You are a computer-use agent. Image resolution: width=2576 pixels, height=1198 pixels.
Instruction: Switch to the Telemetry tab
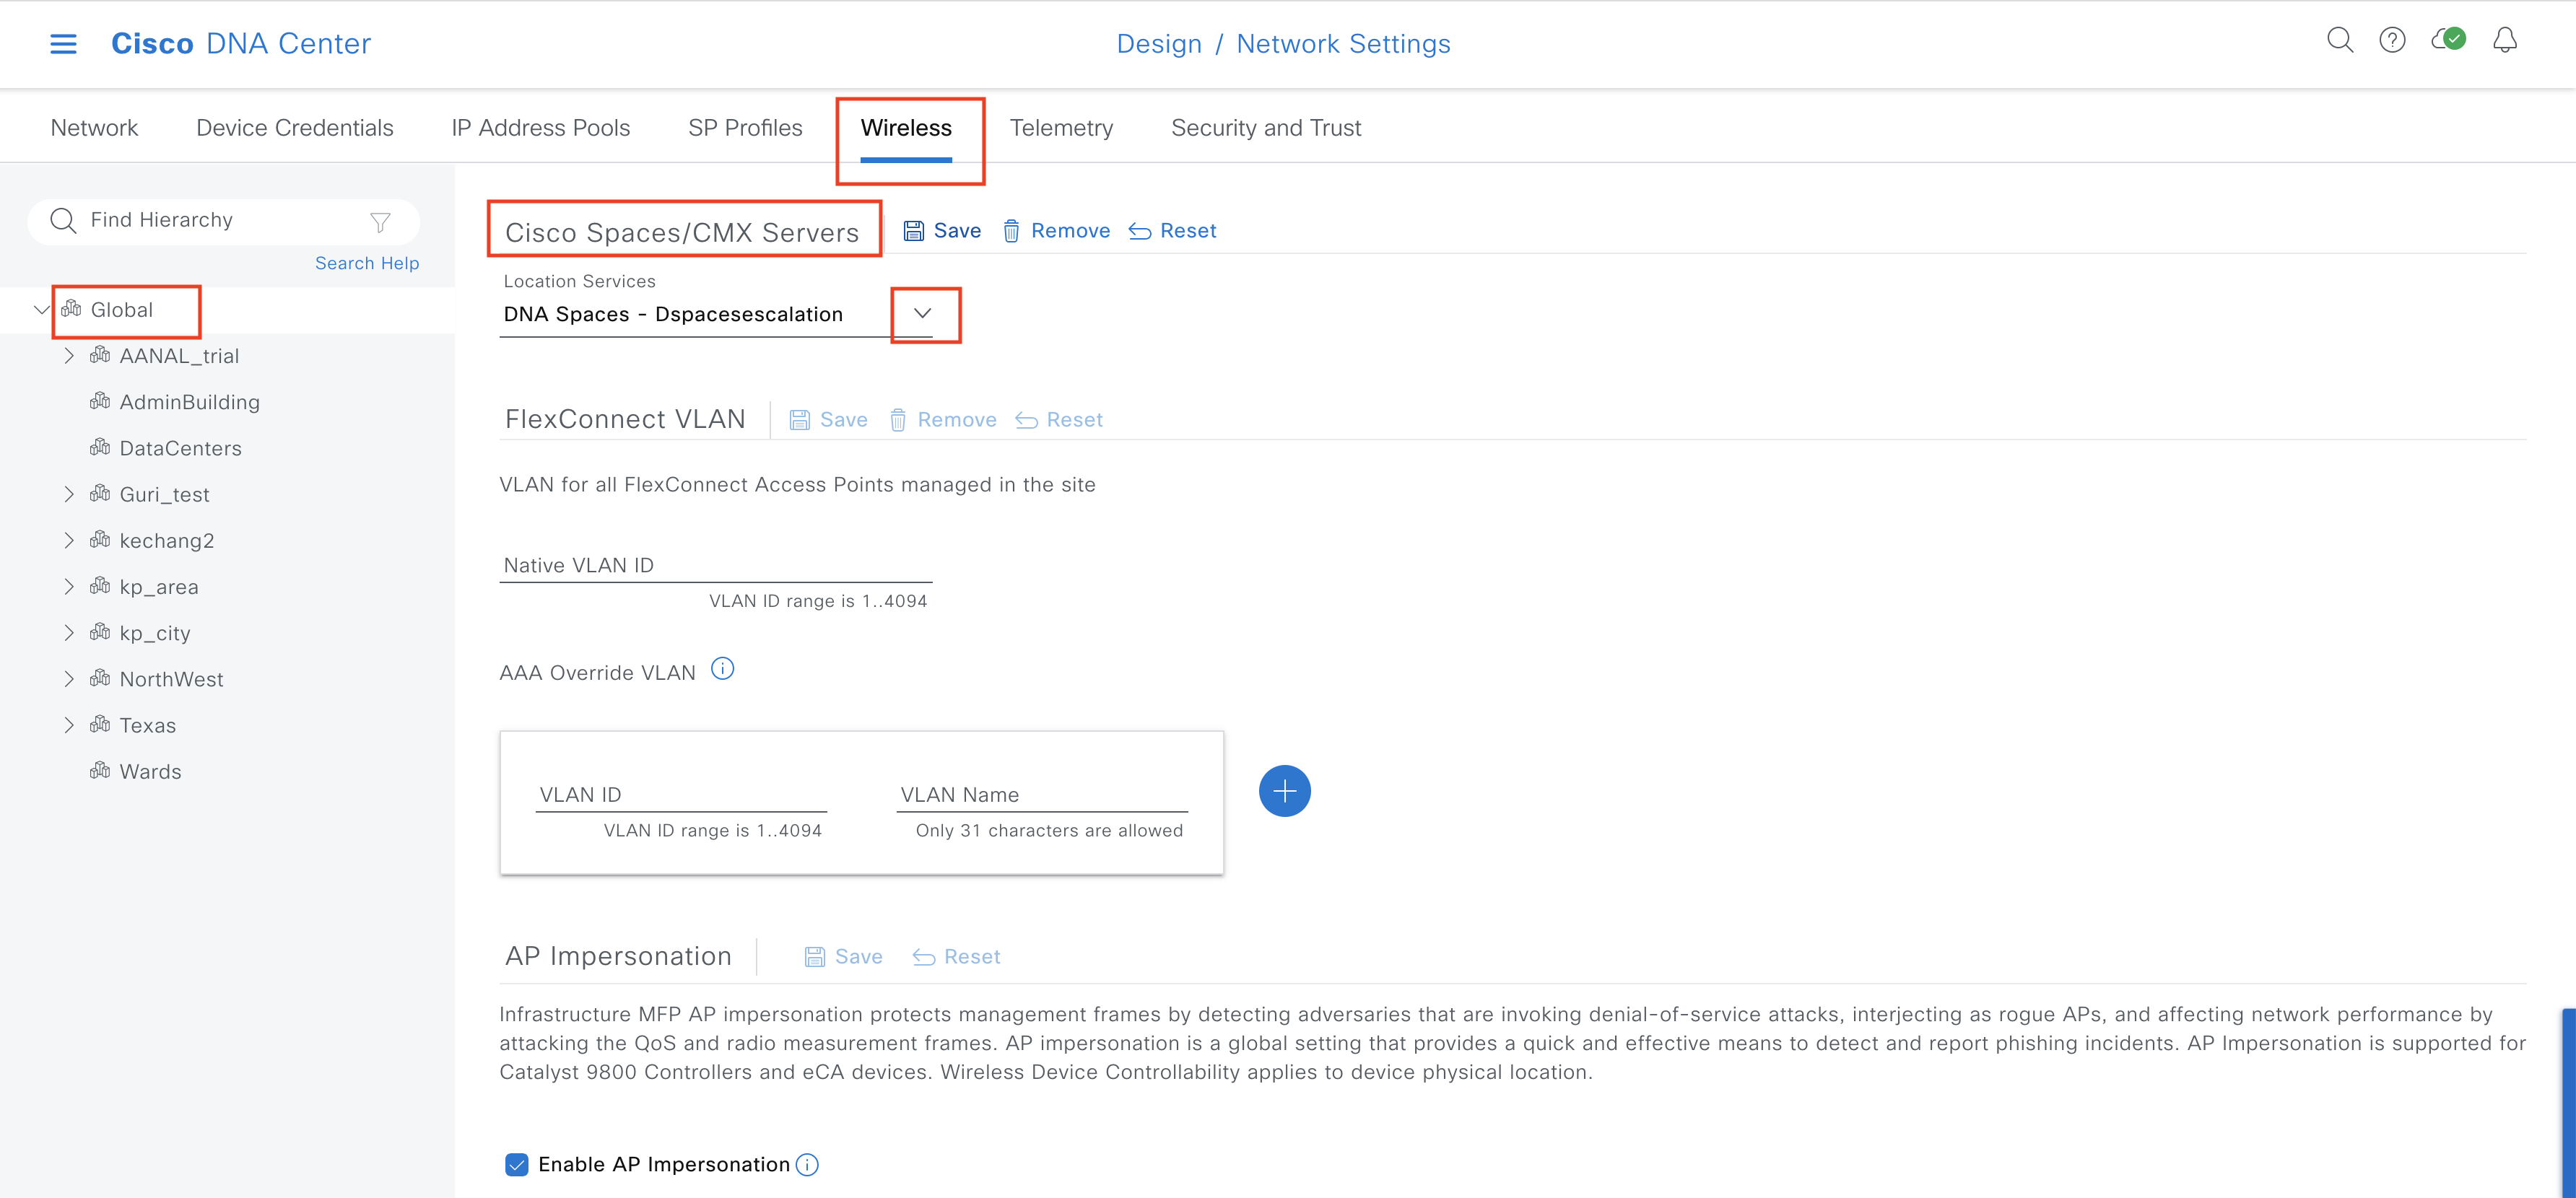(x=1060, y=128)
